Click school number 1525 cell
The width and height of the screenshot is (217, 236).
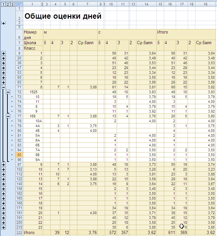[x=33, y=92]
